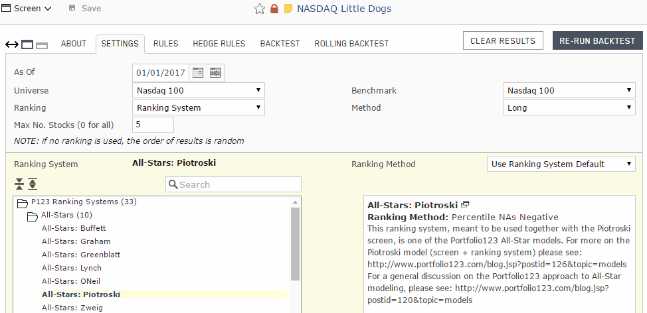
Task: Open the Backtest tab
Action: pos(280,44)
